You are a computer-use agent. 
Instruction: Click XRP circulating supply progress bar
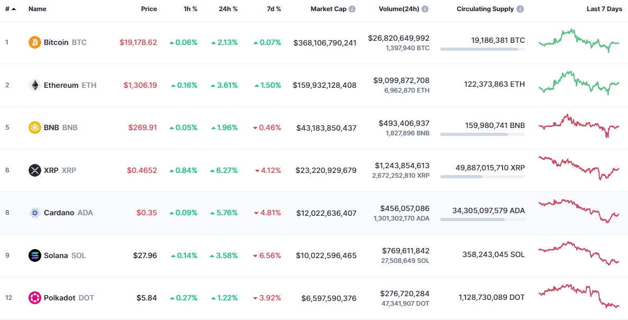(482, 177)
